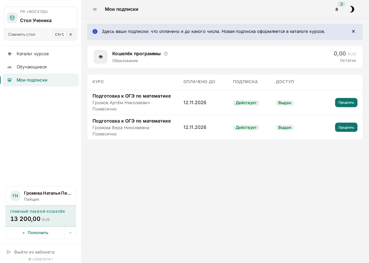Open Сменить стол switcher

click(41, 34)
